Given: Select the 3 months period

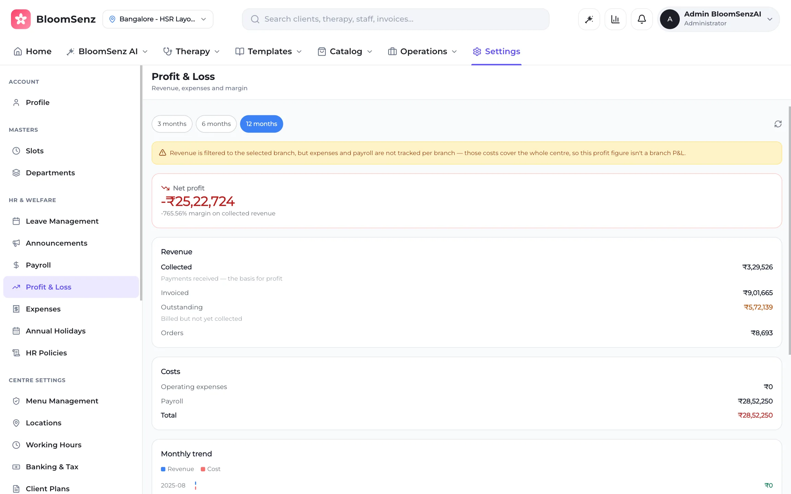Looking at the screenshot, I should 172,124.
